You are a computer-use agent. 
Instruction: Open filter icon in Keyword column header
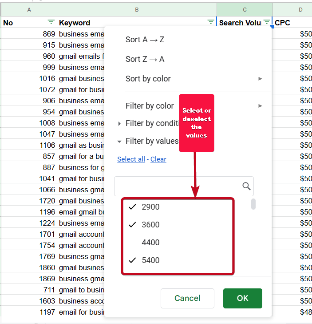pyautogui.click(x=211, y=22)
